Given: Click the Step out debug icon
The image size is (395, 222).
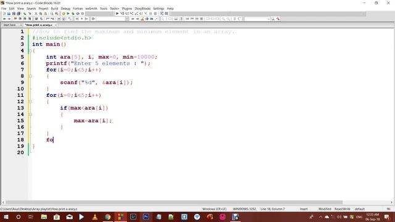Looking at the screenshot, I should tap(136, 14).
